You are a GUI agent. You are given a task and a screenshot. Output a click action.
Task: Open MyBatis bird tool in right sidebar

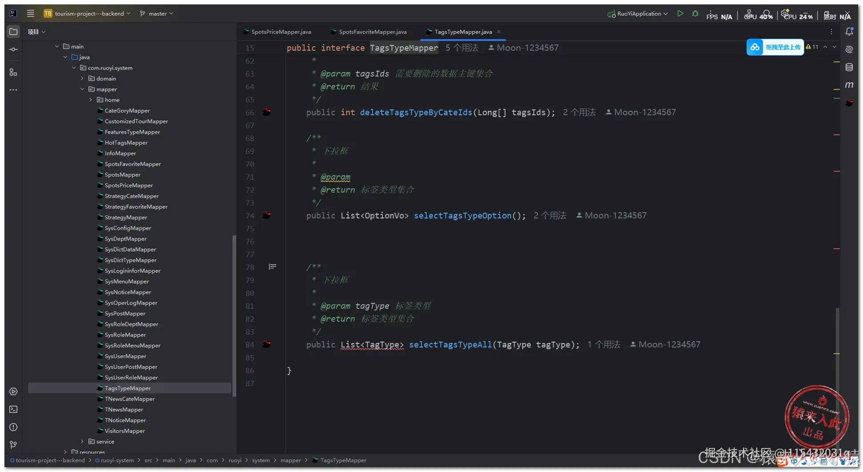tap(849, 103)
